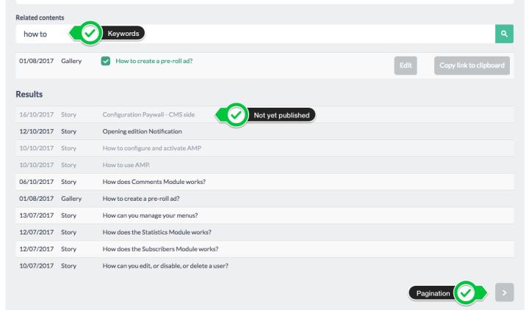The image size is (529, 310).
Task: Click the checkmark beside Not yet published
Action: coord(236,115)
